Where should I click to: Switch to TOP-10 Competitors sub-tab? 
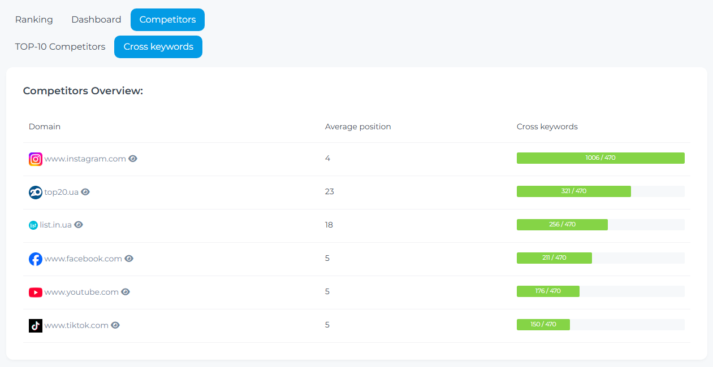click(x=60, y=47)
